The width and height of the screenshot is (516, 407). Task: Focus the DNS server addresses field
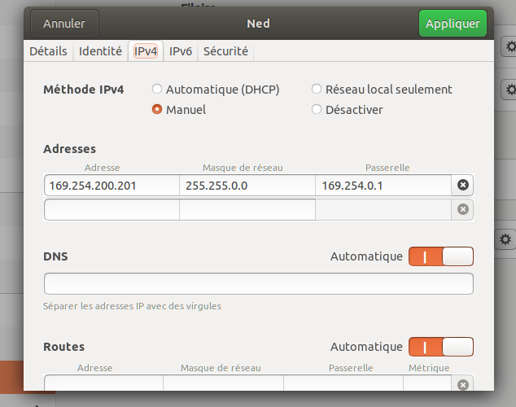(x=258, y=283)
